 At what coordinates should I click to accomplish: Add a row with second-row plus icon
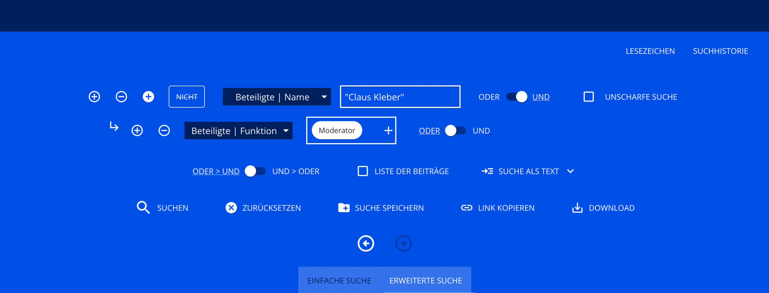coord(137,130)
